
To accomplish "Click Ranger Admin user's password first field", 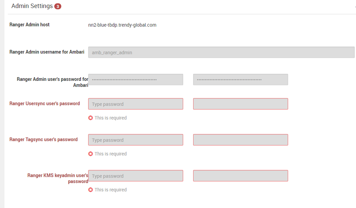I will (135, 79).
